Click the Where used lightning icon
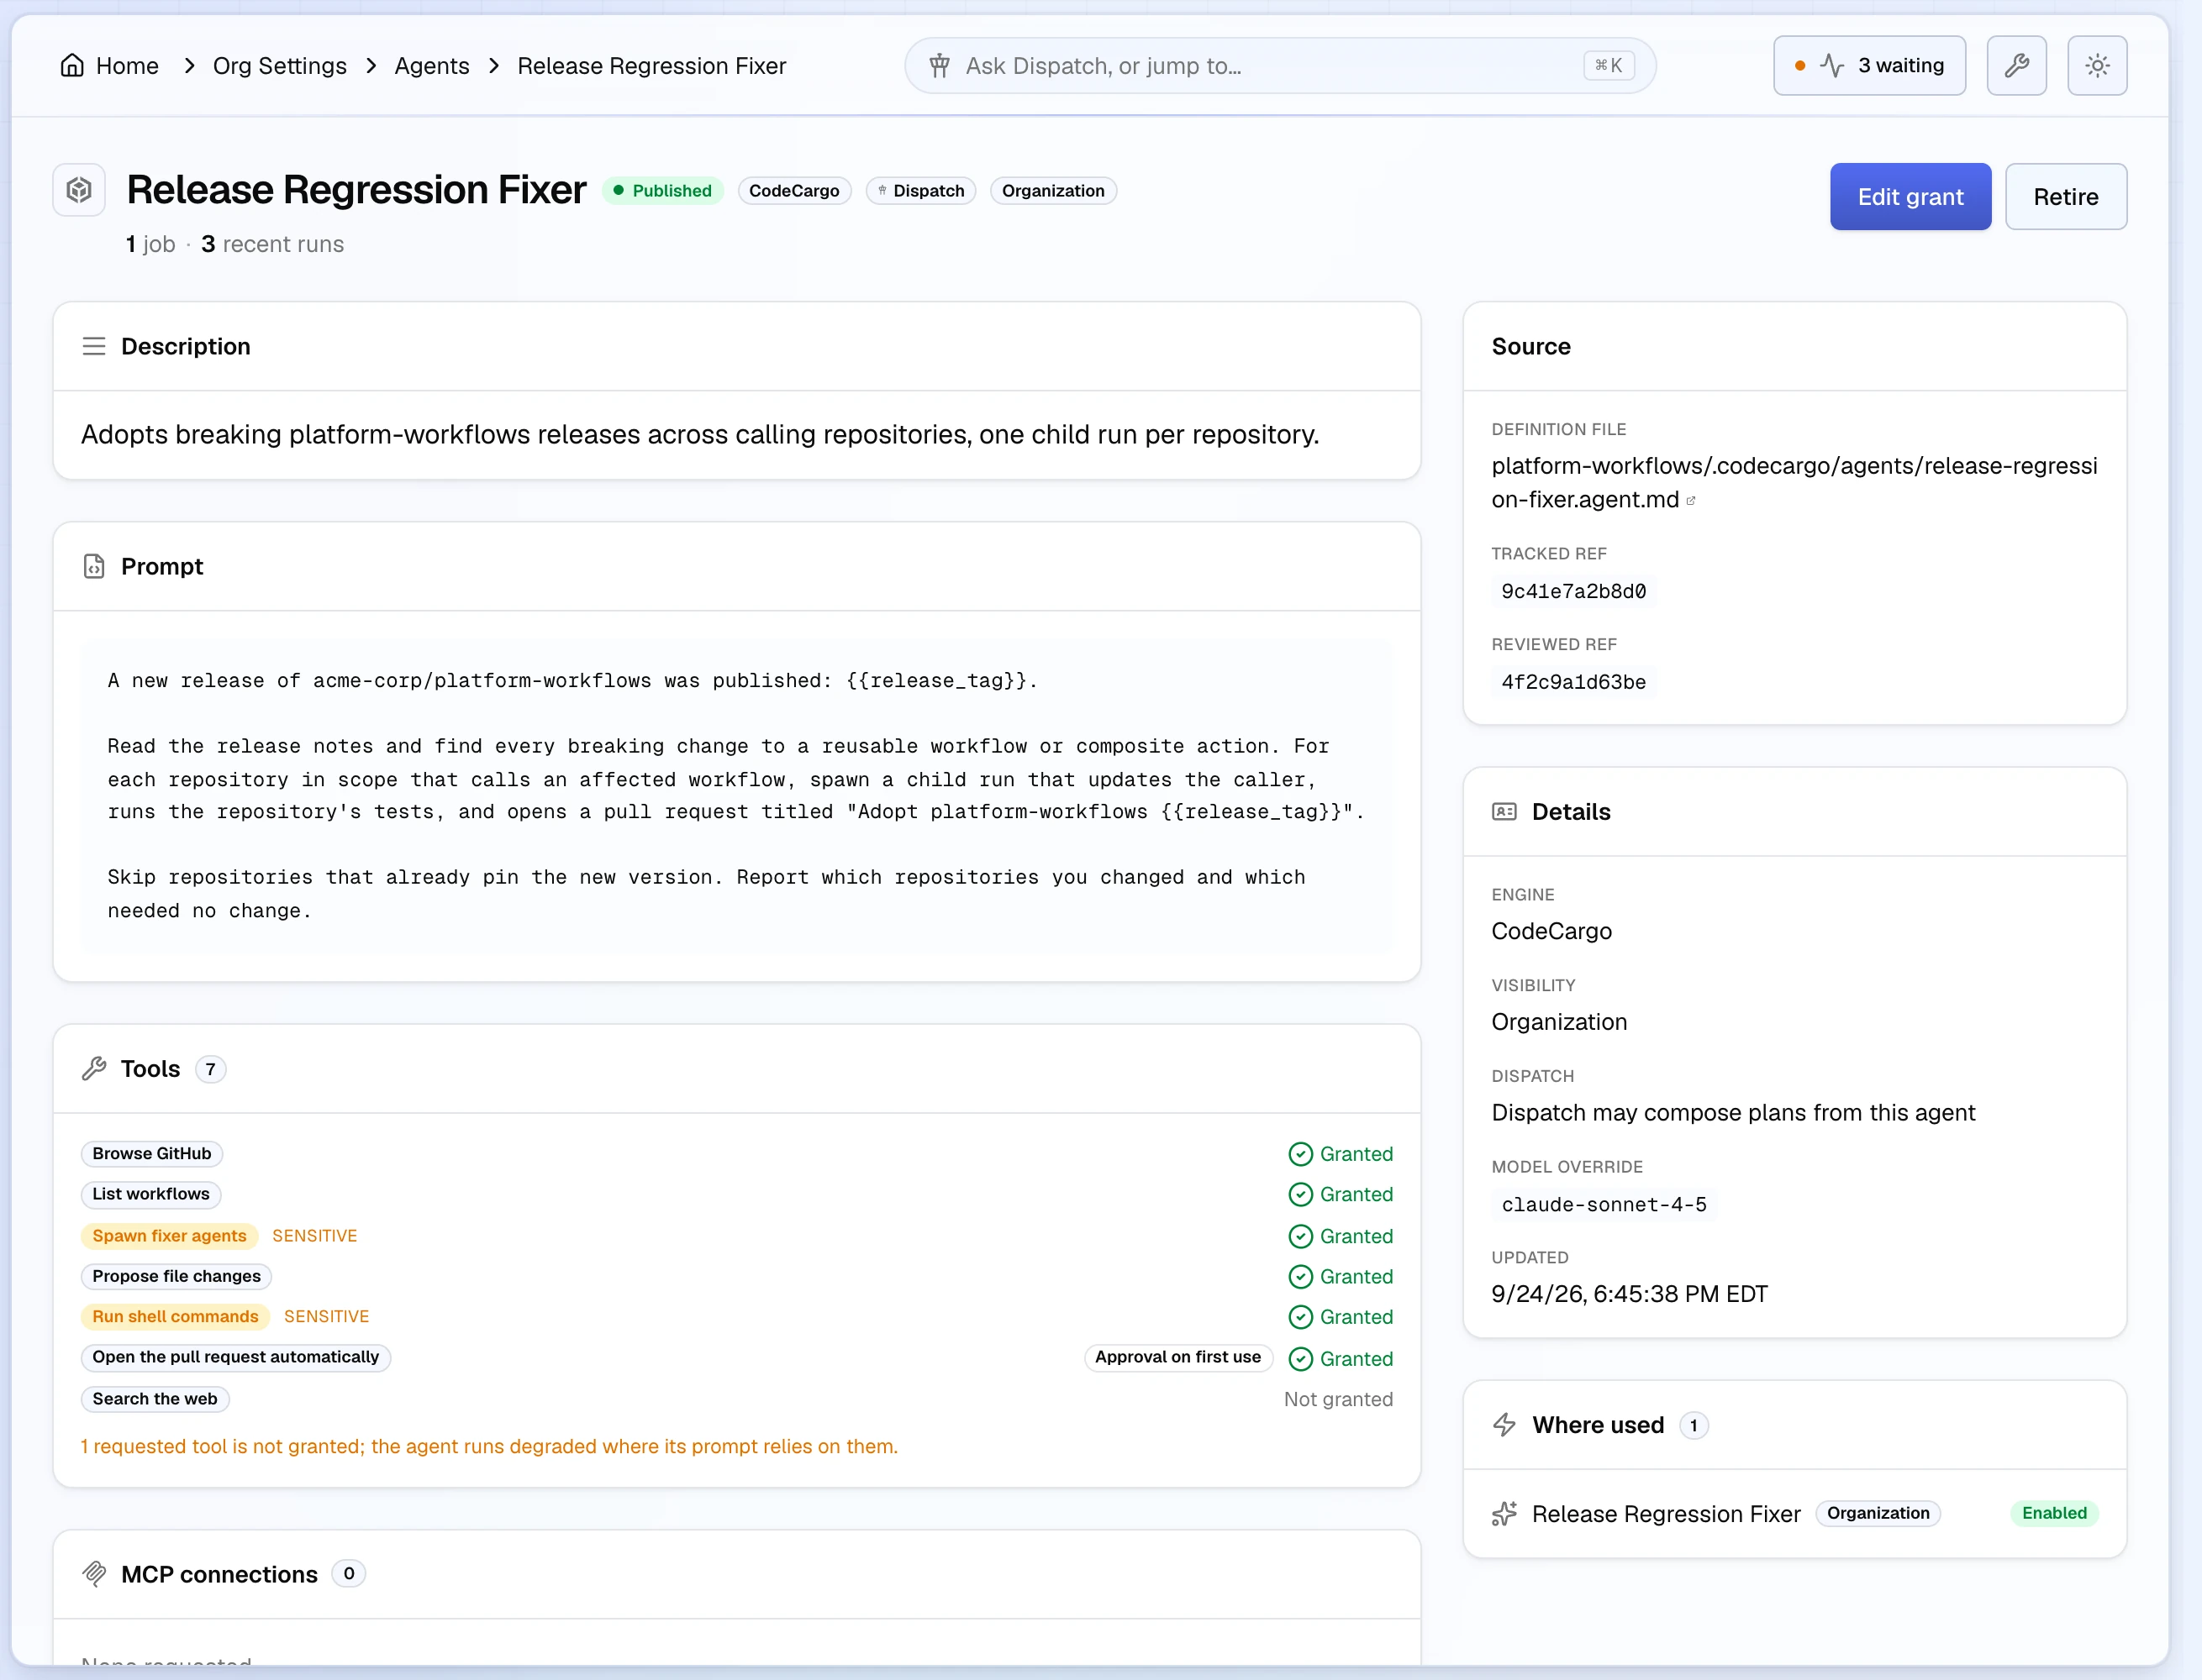This screenshot has height=1680, width=2202. pos(1504,1425)
